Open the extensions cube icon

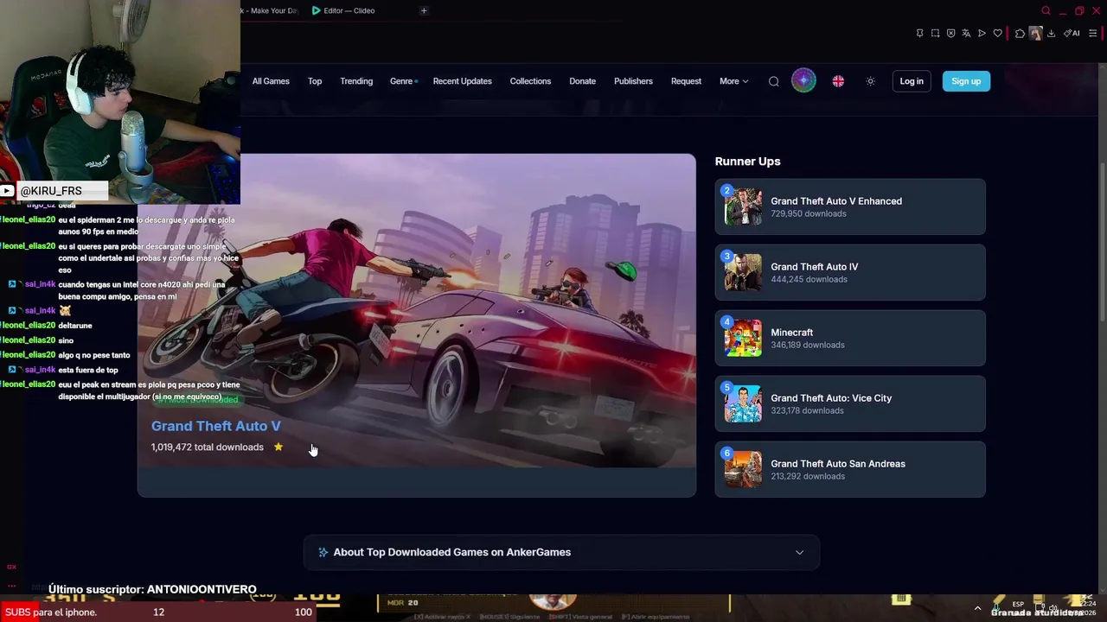tap(1020, 34)
